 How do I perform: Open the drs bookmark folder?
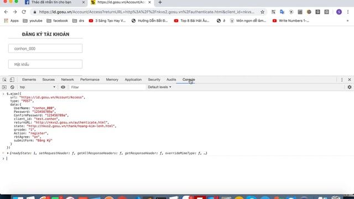(x=79, y=21)
